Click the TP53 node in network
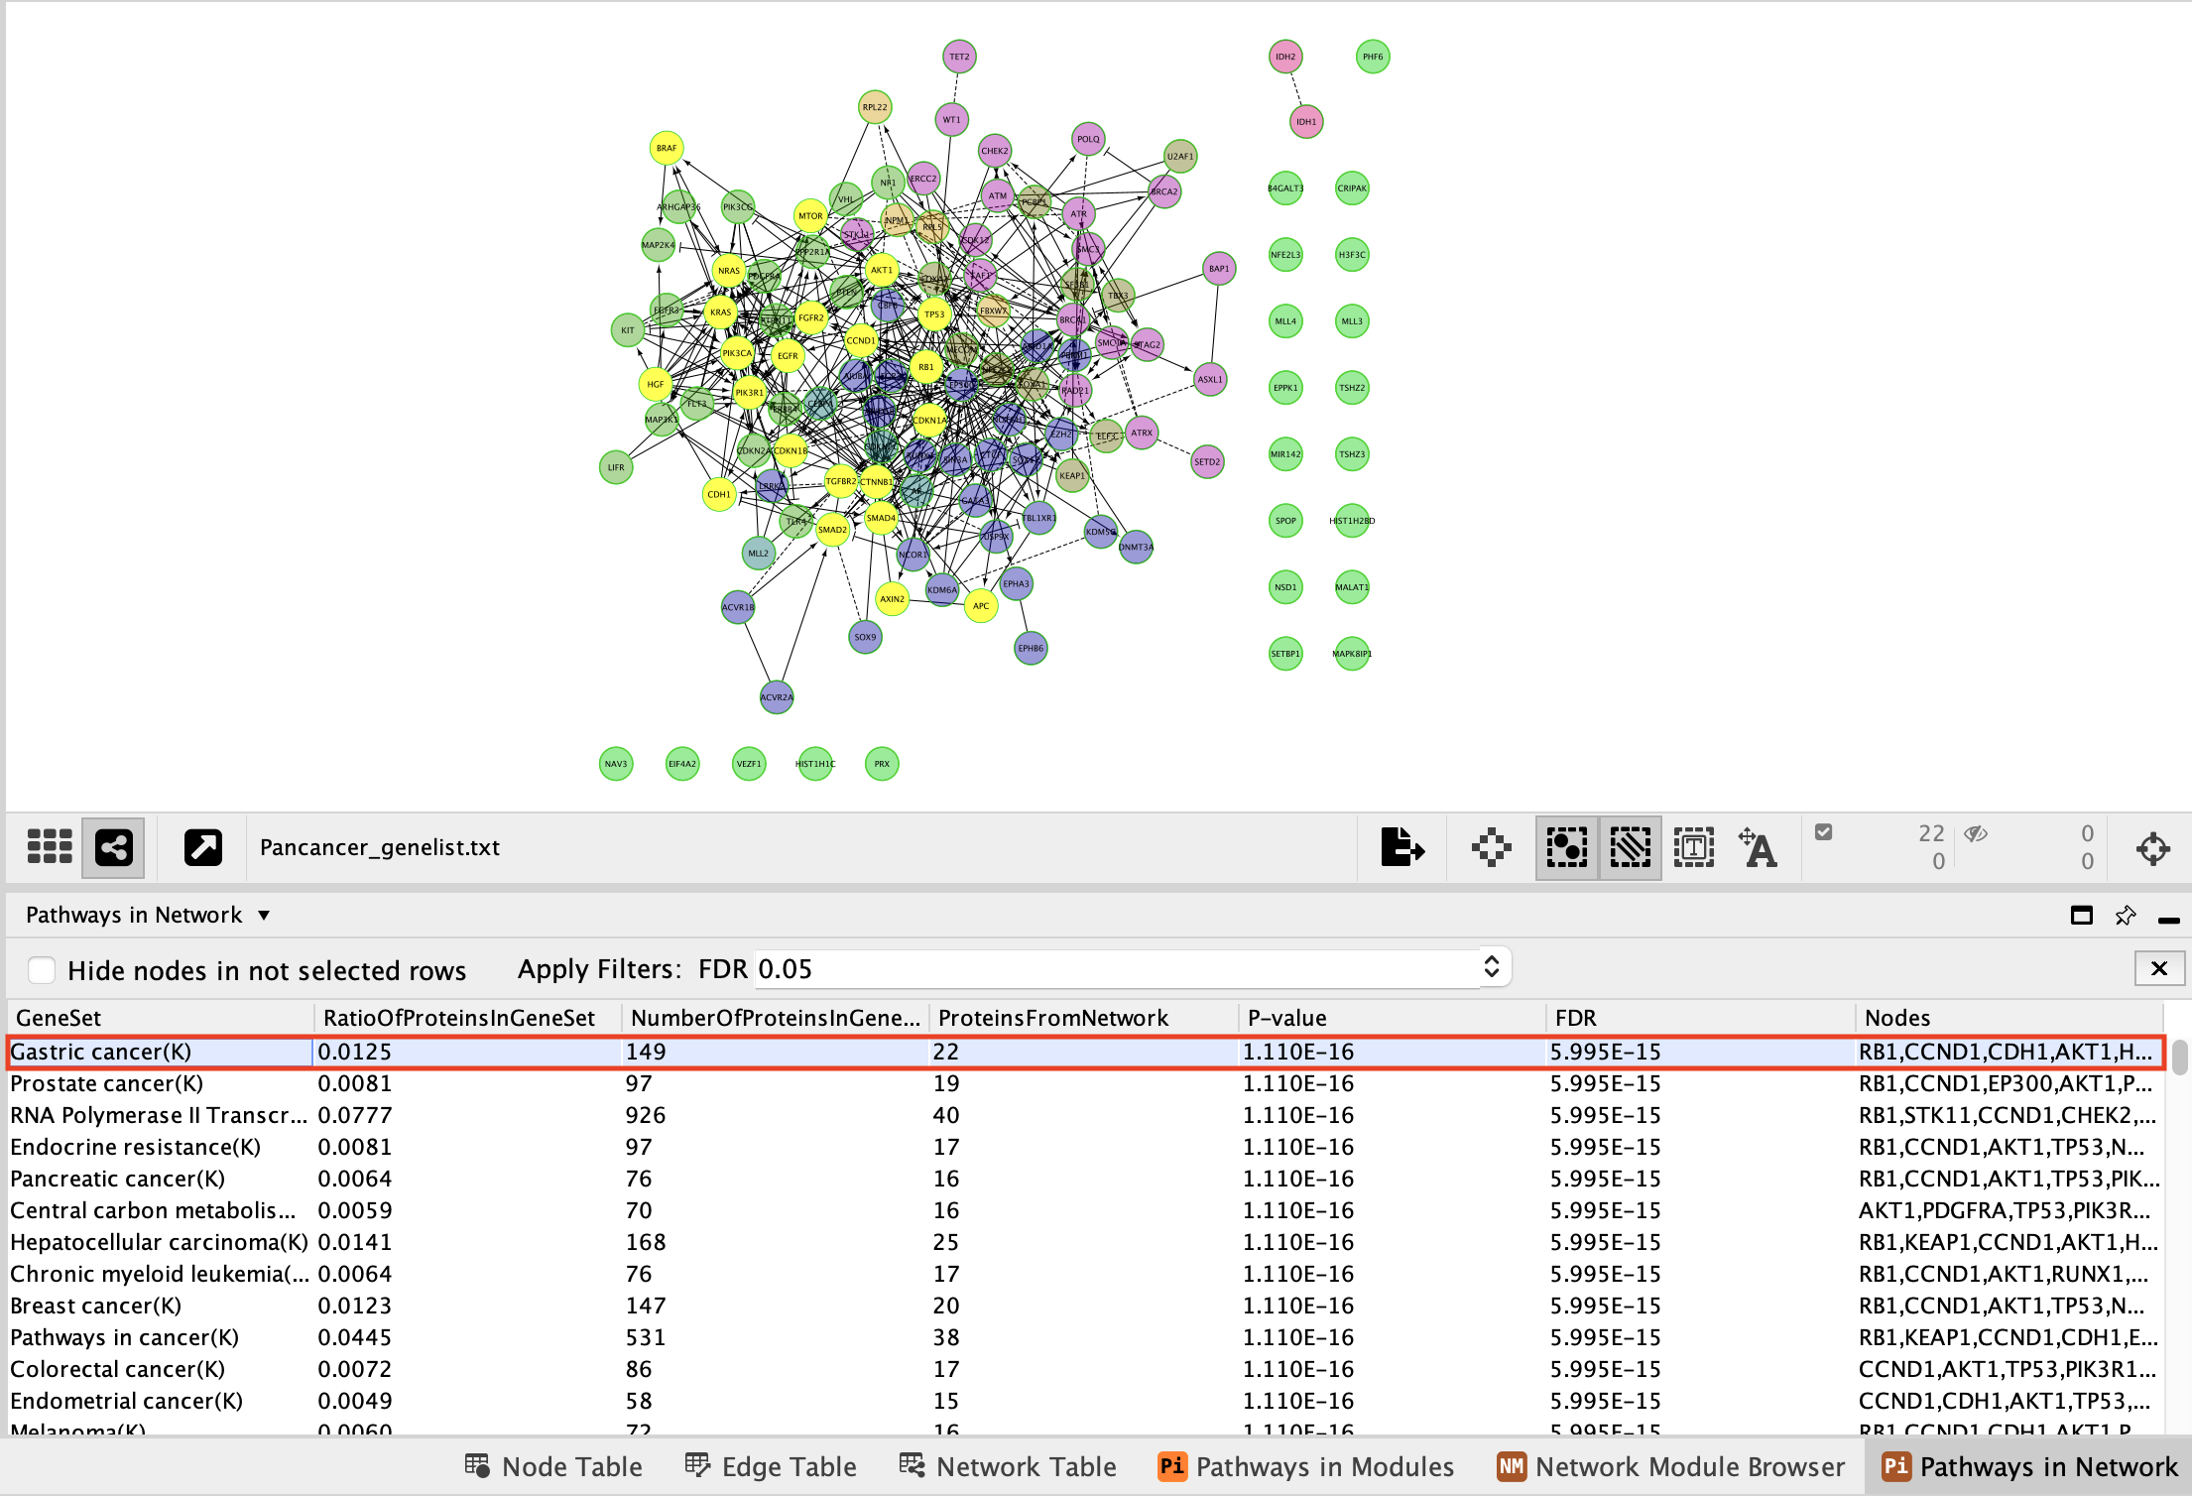Image resolution: width=2192 pixels, height=1496 pixels. (x=934, y=314)
